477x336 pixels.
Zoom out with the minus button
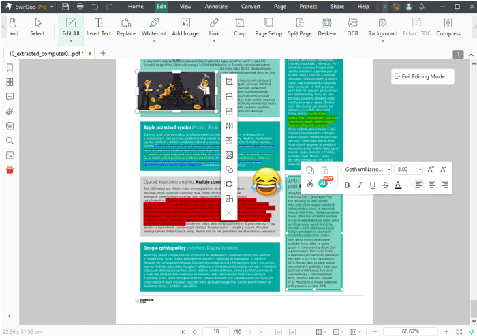(x=375, y=331)
